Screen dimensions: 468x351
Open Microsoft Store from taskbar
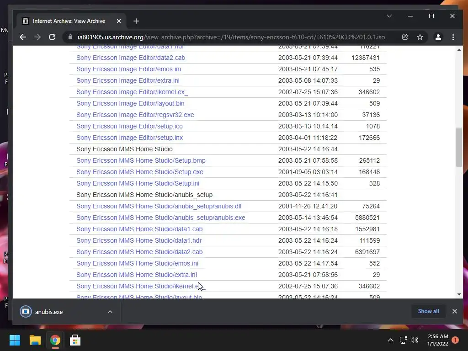[75, 340]
